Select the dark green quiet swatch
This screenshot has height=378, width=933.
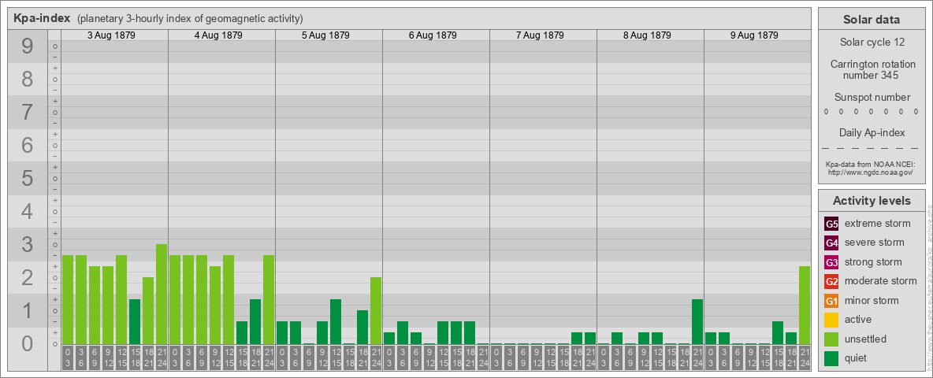(831, 358)
